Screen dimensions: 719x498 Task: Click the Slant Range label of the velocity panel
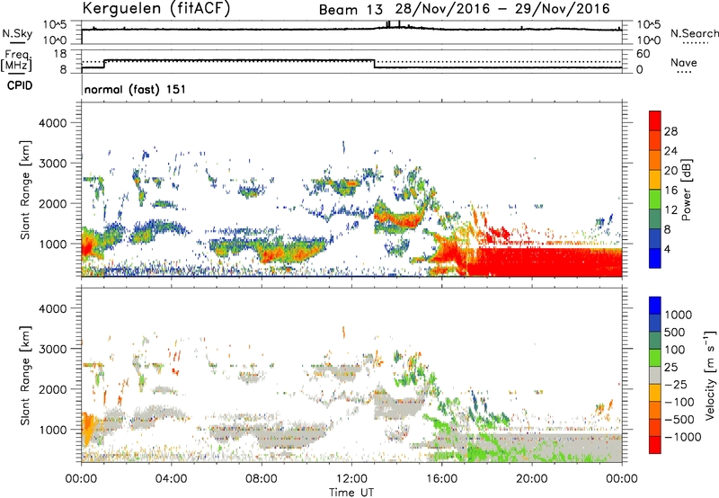(25, 375)
